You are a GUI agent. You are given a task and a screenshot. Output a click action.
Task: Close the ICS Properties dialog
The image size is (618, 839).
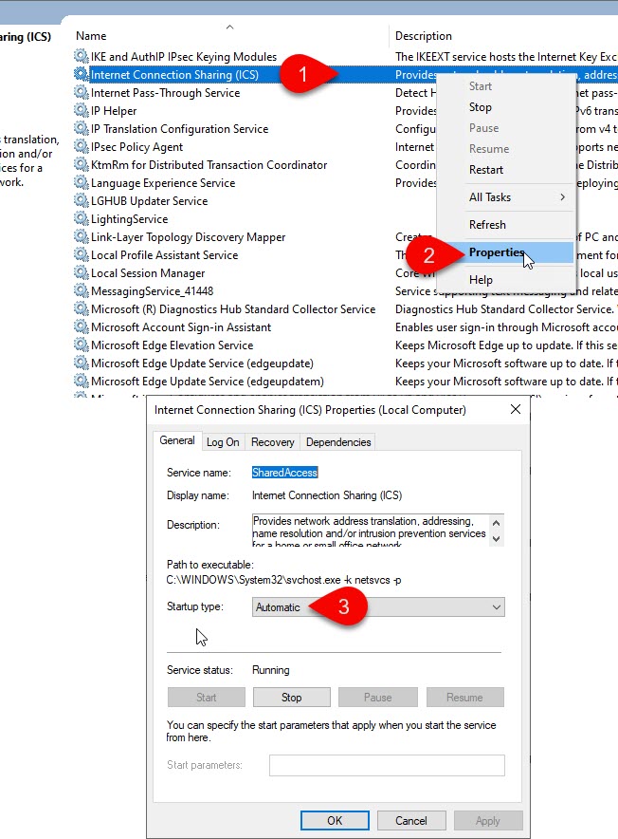click(x=516, y=409)
